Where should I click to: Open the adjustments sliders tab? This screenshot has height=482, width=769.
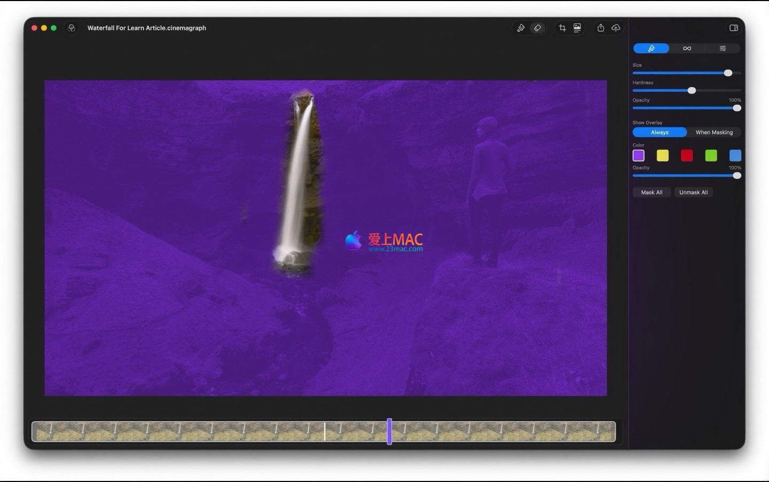point(723,49)
